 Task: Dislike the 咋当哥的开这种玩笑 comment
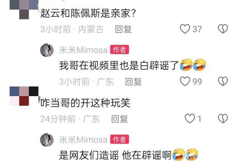pos(223,118)
